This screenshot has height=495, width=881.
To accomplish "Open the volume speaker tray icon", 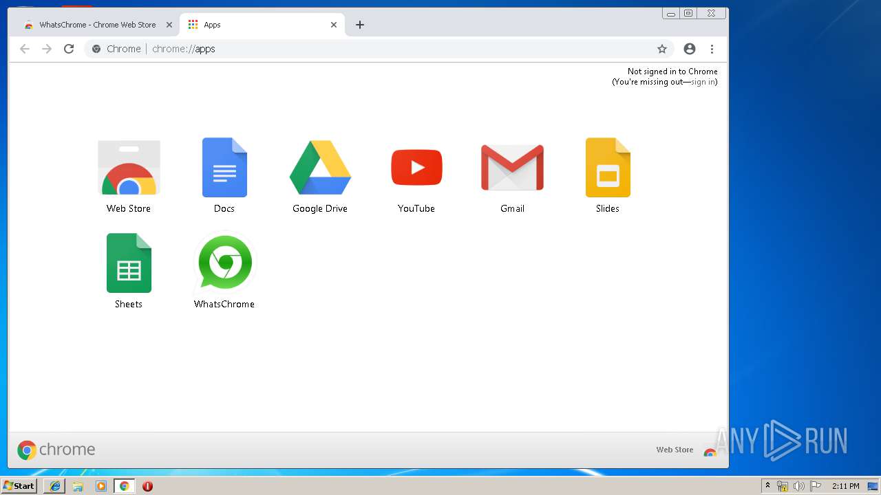I will pos(798,486).
